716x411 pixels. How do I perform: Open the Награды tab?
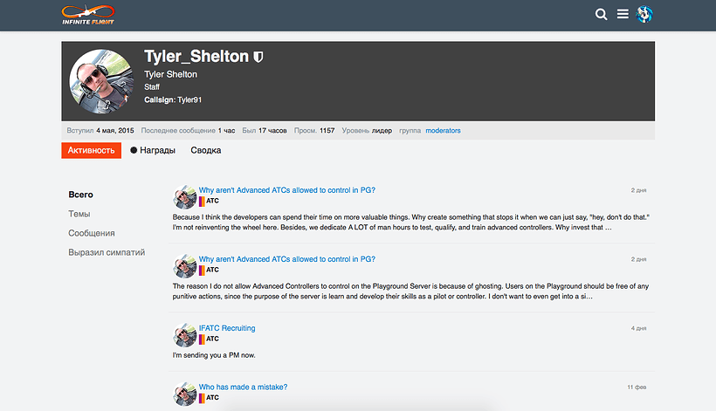pos(153,151)
